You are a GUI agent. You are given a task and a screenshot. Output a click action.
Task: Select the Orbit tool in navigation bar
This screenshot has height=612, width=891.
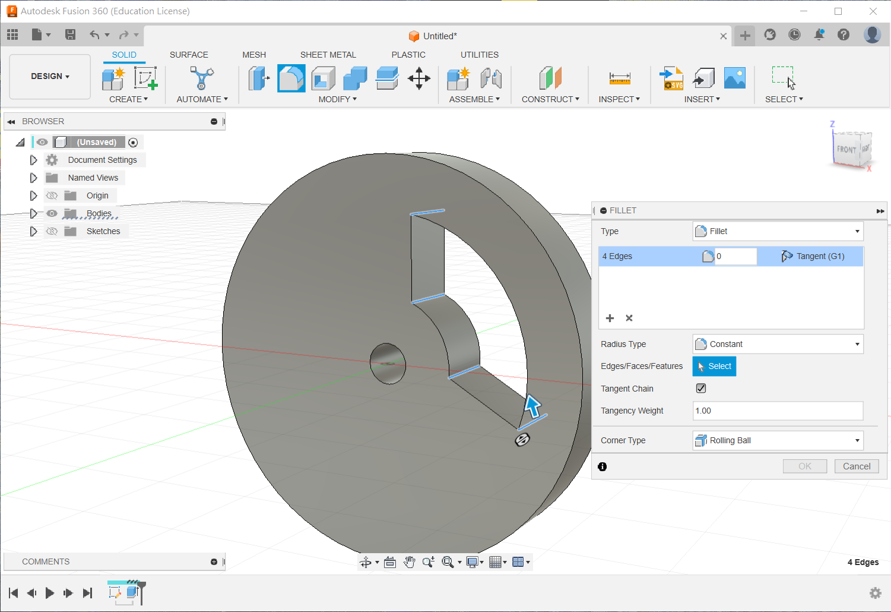click(x=366, y=562)
